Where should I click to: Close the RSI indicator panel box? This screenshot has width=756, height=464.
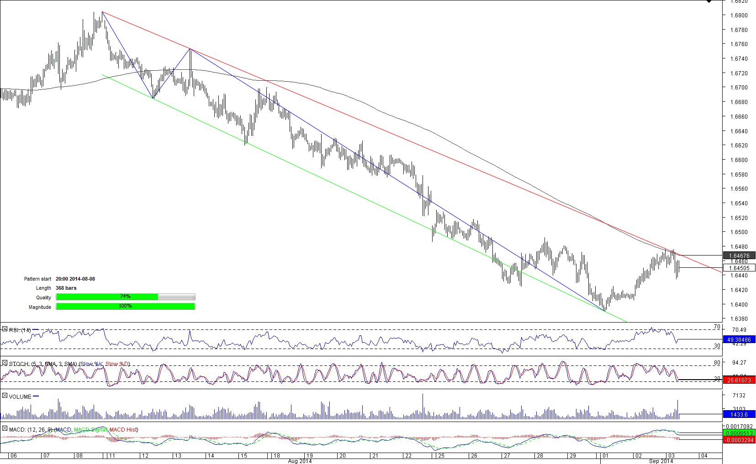click(5, 329)
